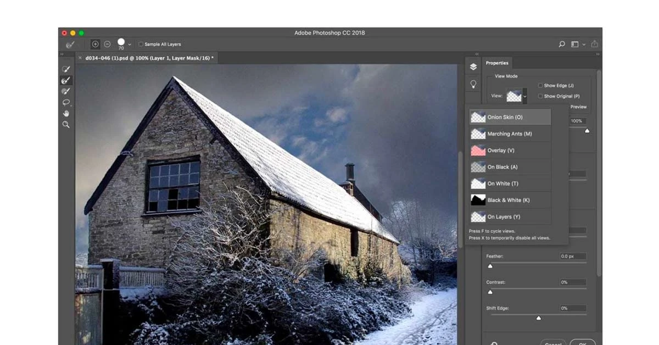Select the Refine Edge Brush tool

(66, 80)
